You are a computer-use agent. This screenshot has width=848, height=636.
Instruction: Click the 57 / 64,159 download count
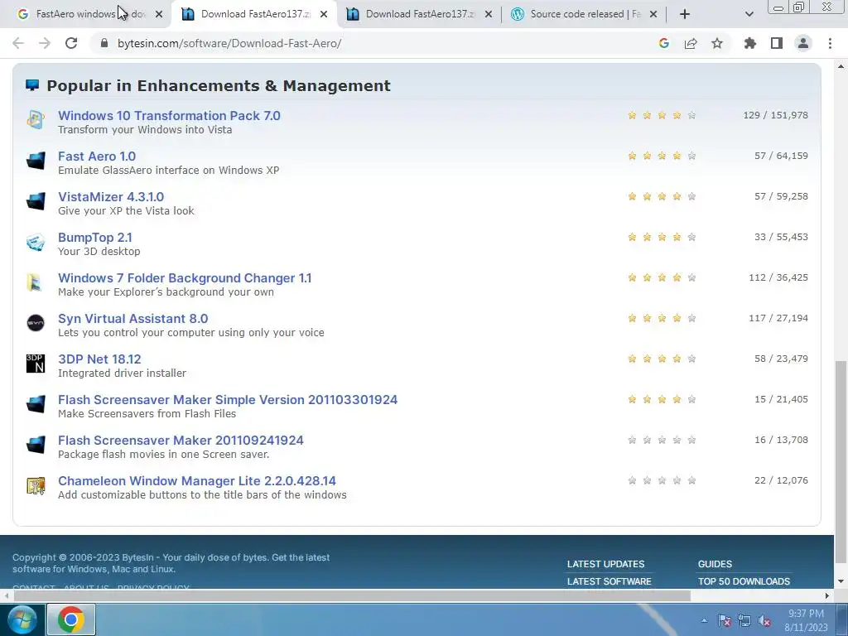click(x=781, y=156)
